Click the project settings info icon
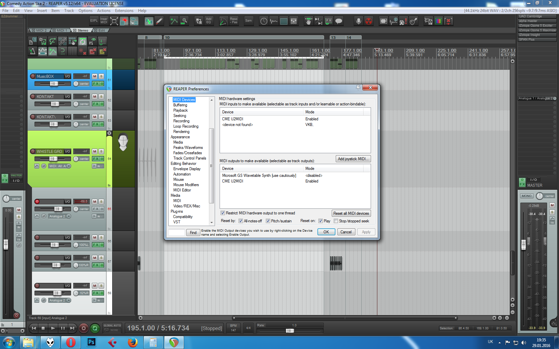The height and width of the screenshot is (349, 559). click(x=32, y=41)
